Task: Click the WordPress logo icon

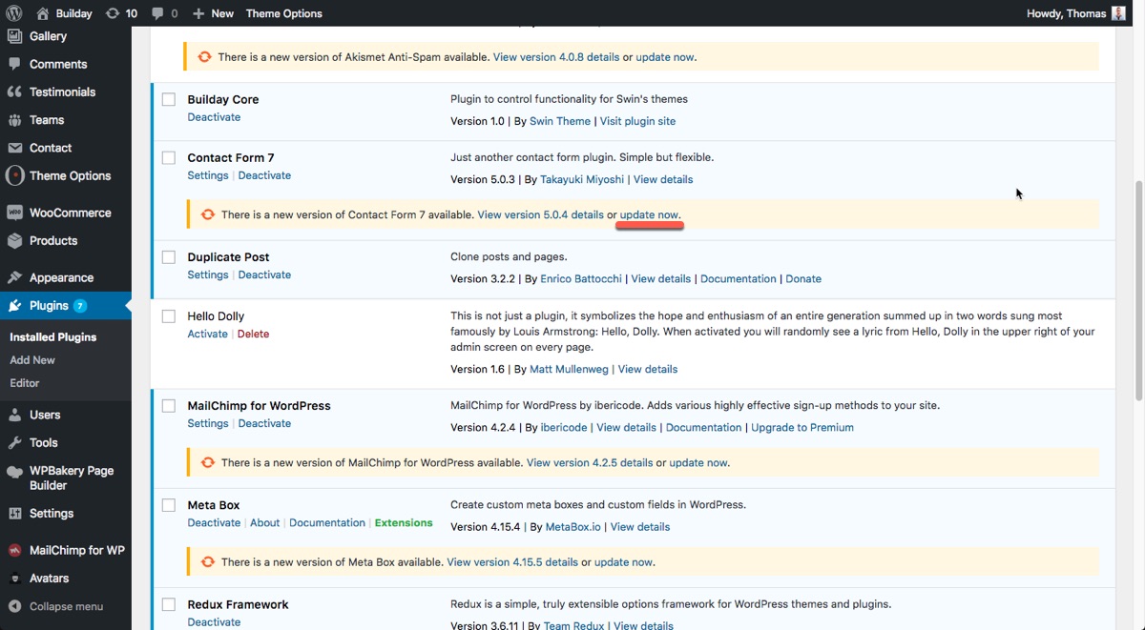Action: tap(14, 13)
